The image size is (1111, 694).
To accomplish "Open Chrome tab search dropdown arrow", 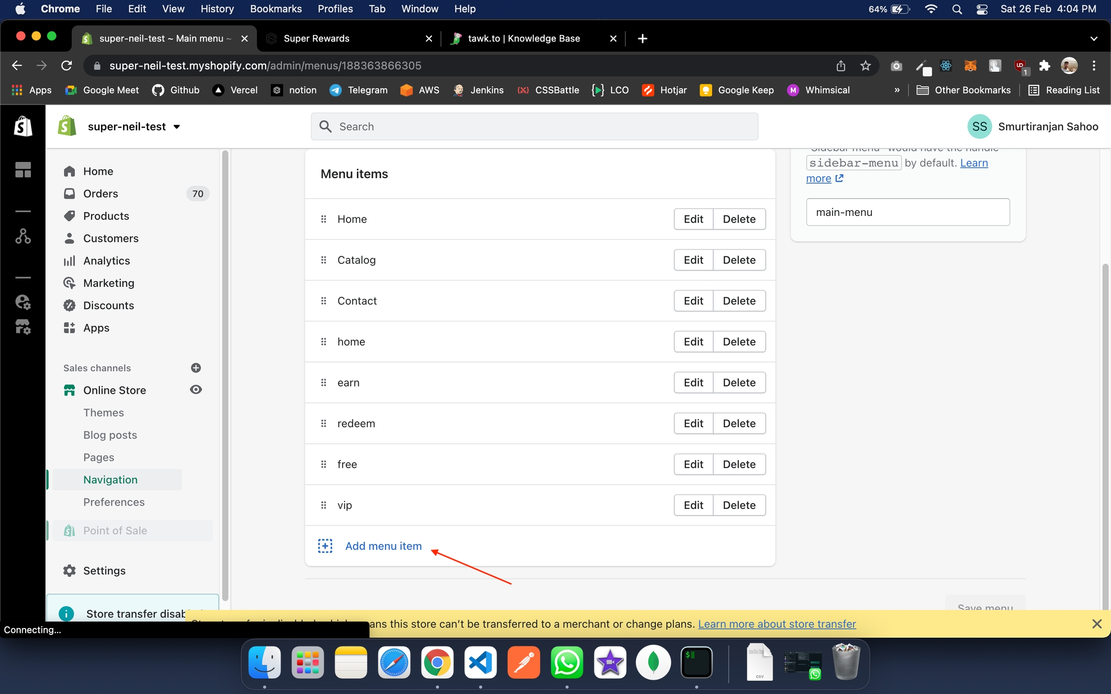I will (x=1094, y=39).
